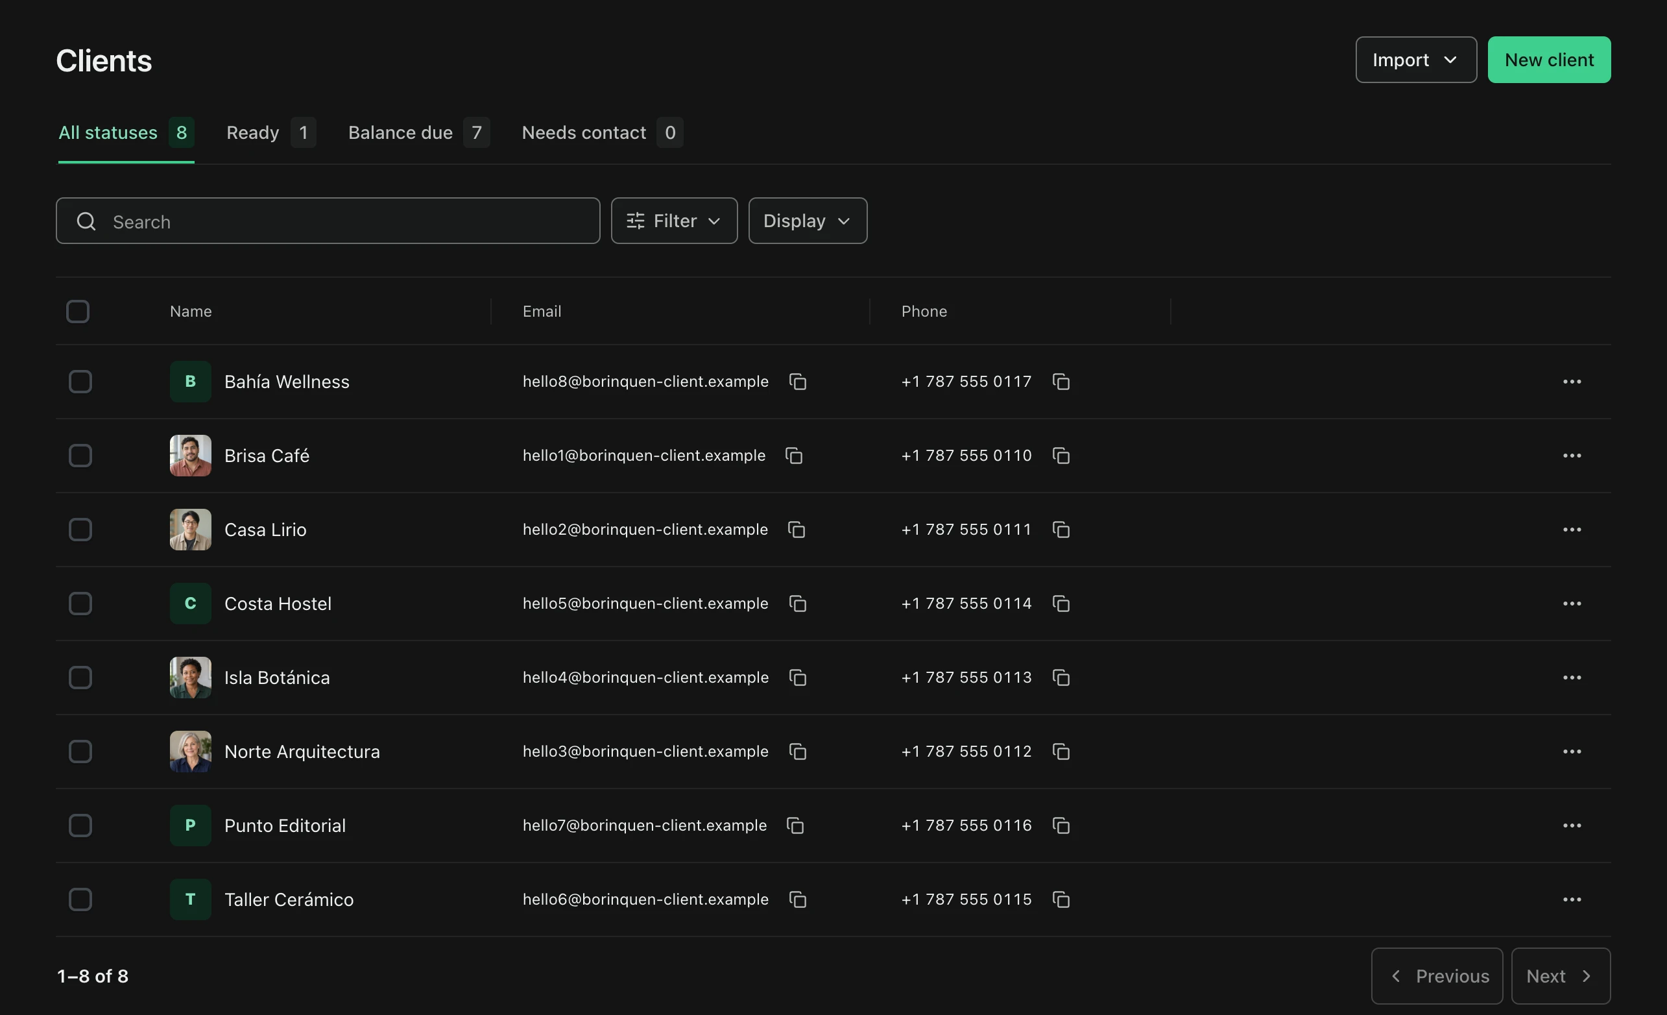Check the Taller Cerámico row checkbox

coord(80,899)
